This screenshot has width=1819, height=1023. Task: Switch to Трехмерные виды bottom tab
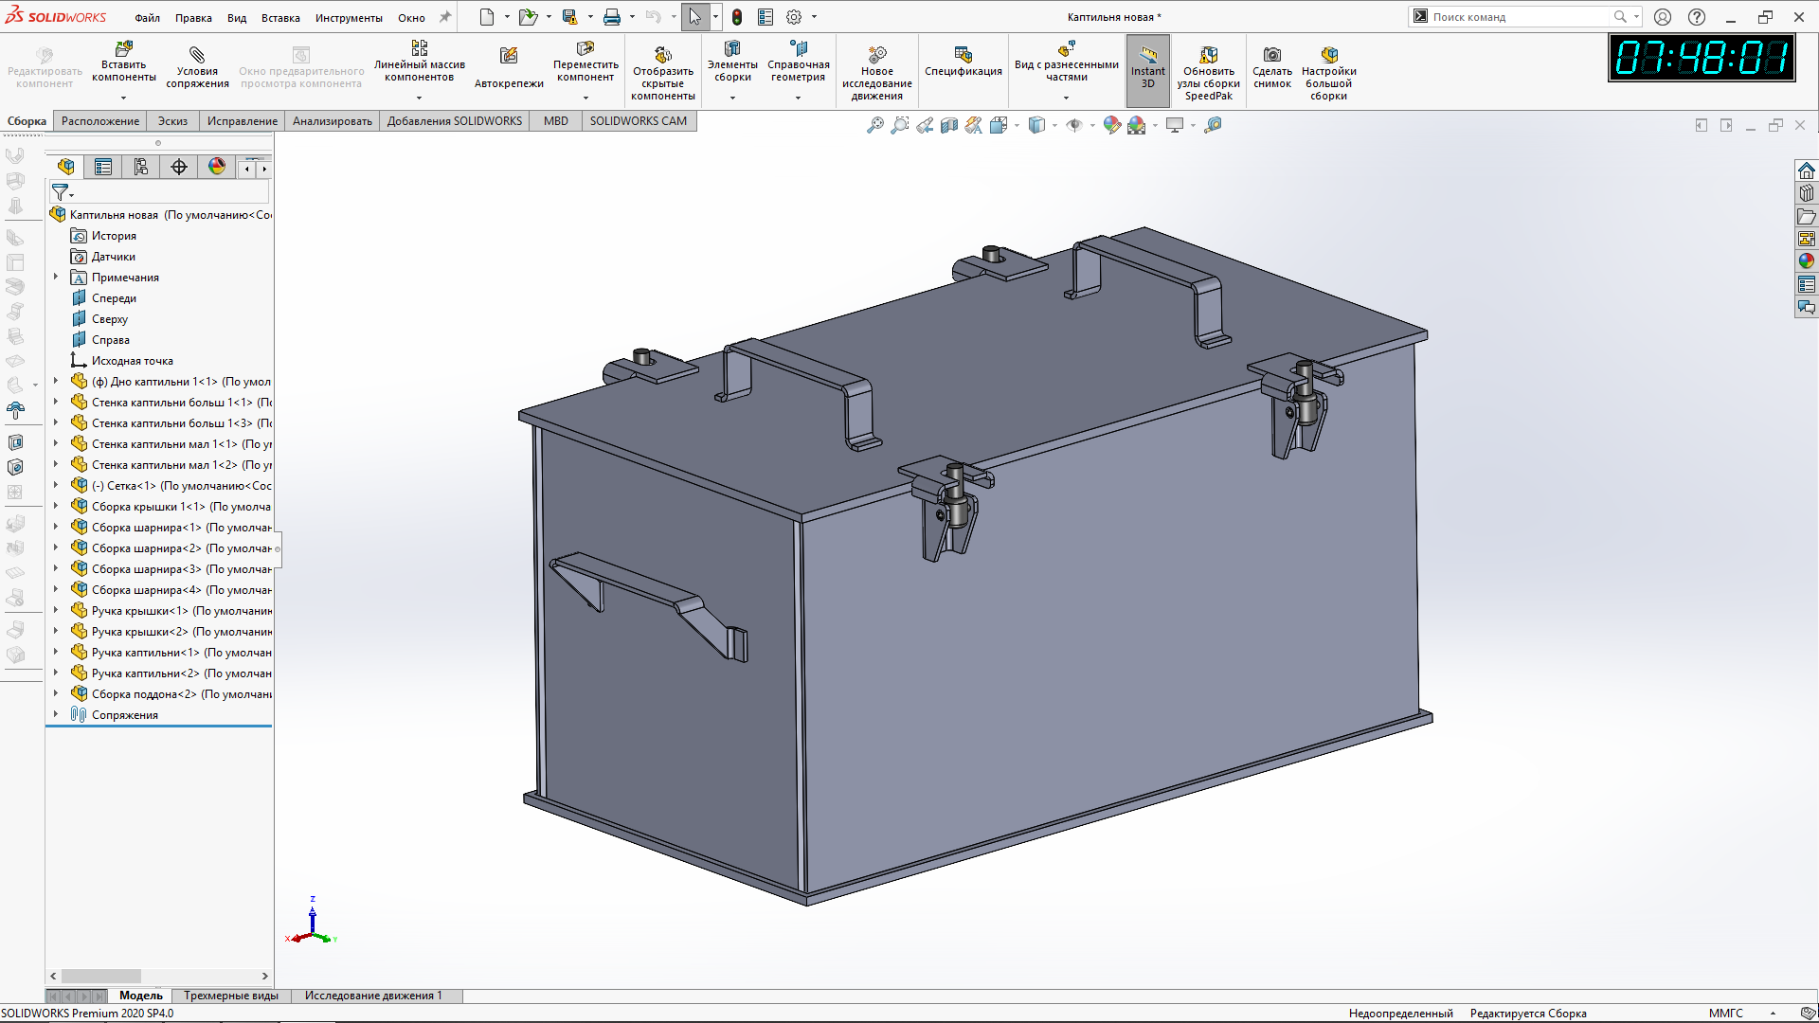click(x=231, y=996)
